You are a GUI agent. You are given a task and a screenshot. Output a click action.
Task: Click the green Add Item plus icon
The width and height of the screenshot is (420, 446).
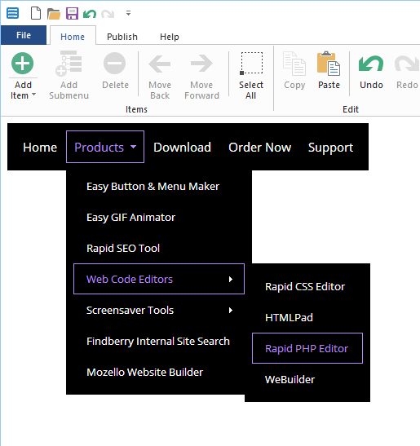[x=23, y=63]
